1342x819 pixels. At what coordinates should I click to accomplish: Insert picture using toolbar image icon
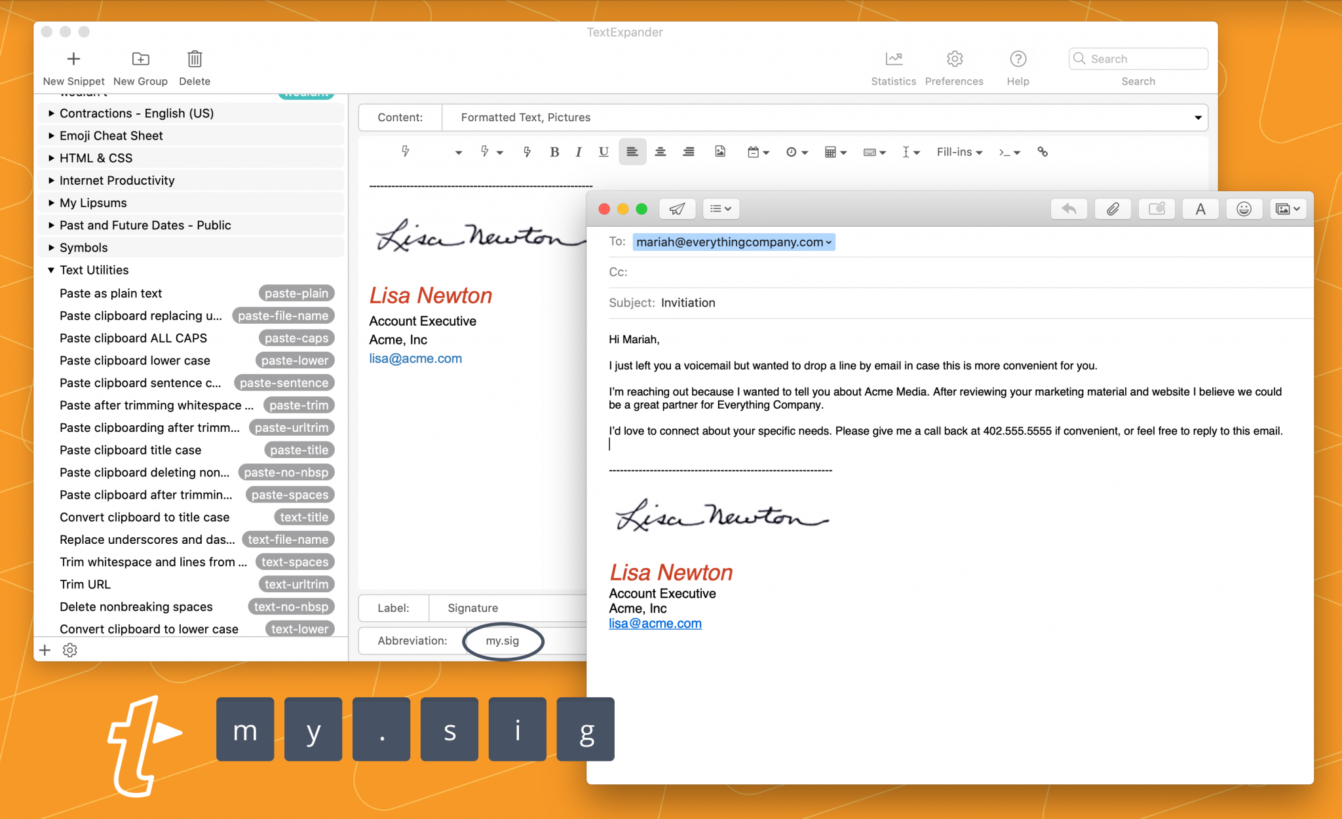(x=720, y=152)
